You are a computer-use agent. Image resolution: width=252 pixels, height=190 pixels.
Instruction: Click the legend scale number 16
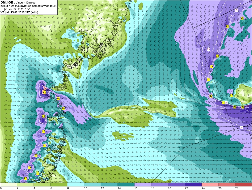(x=136, y=188)
